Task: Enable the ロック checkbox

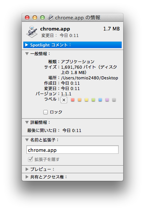Action: 46,112
